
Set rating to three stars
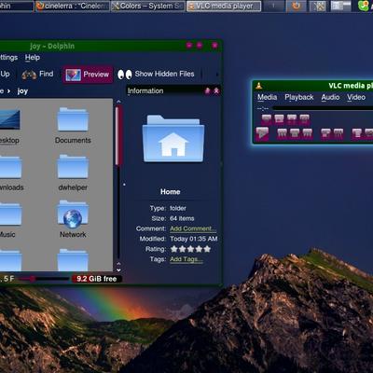tap(190, 249)
